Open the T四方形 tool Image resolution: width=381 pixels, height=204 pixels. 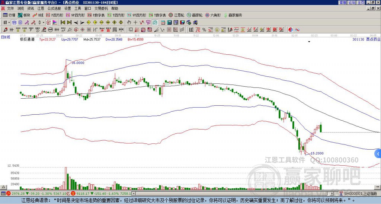click(x=116, y=15)
